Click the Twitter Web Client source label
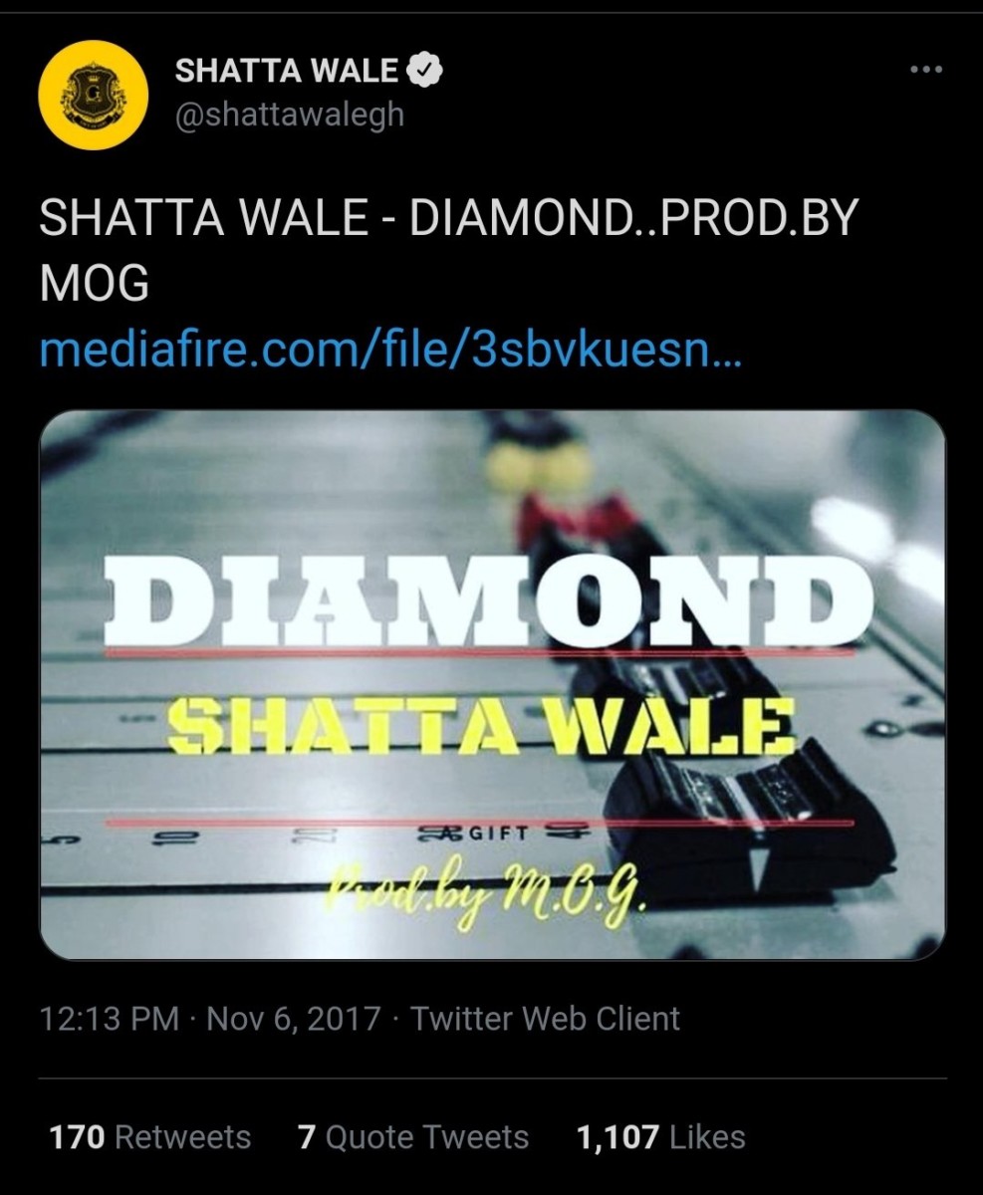This screenshot has width=983, height=1195. (546, 1019)
